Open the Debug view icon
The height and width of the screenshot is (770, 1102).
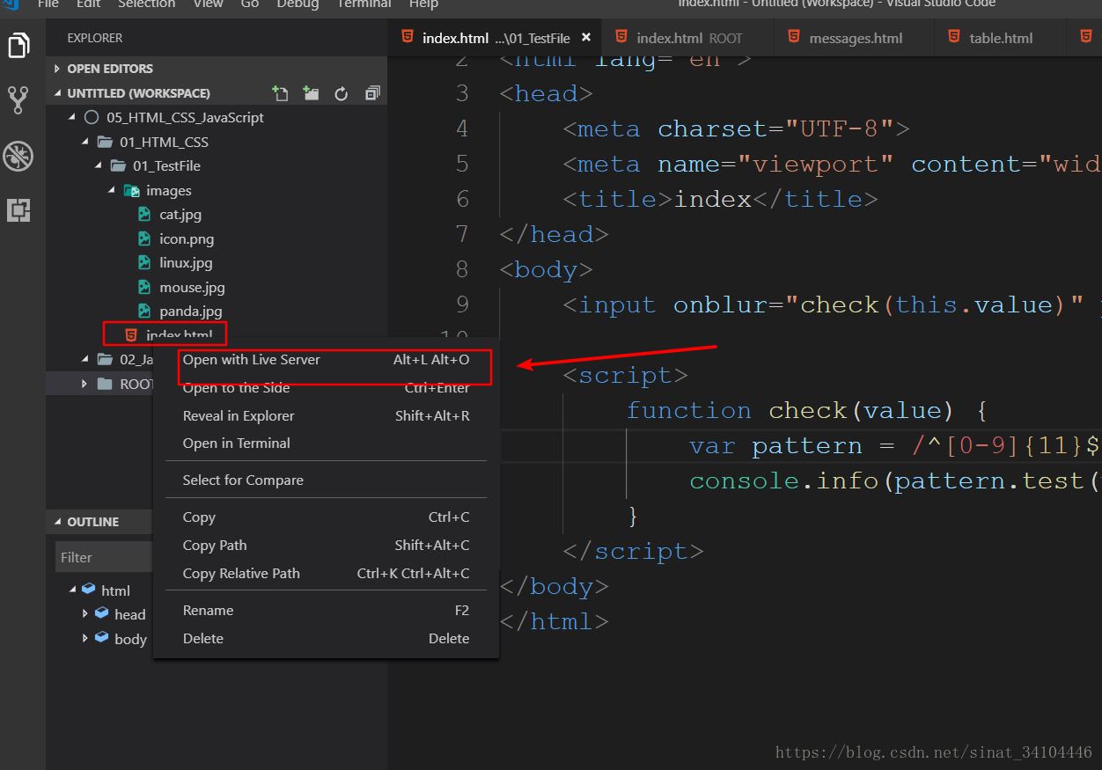click(18, 156)
